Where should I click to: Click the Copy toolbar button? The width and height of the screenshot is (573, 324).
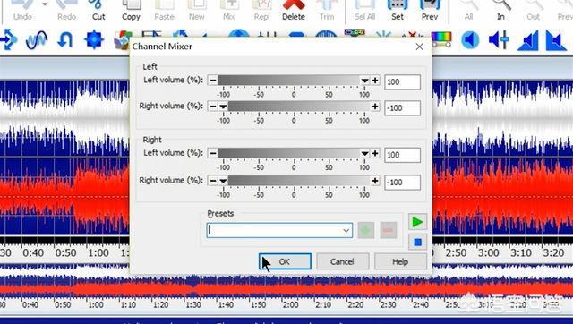coord(131,11)
